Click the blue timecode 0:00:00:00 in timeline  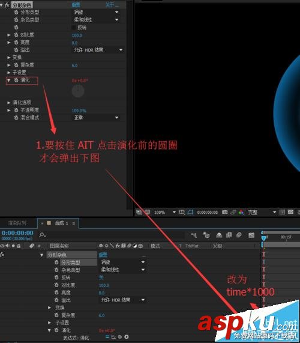point(17,232)
